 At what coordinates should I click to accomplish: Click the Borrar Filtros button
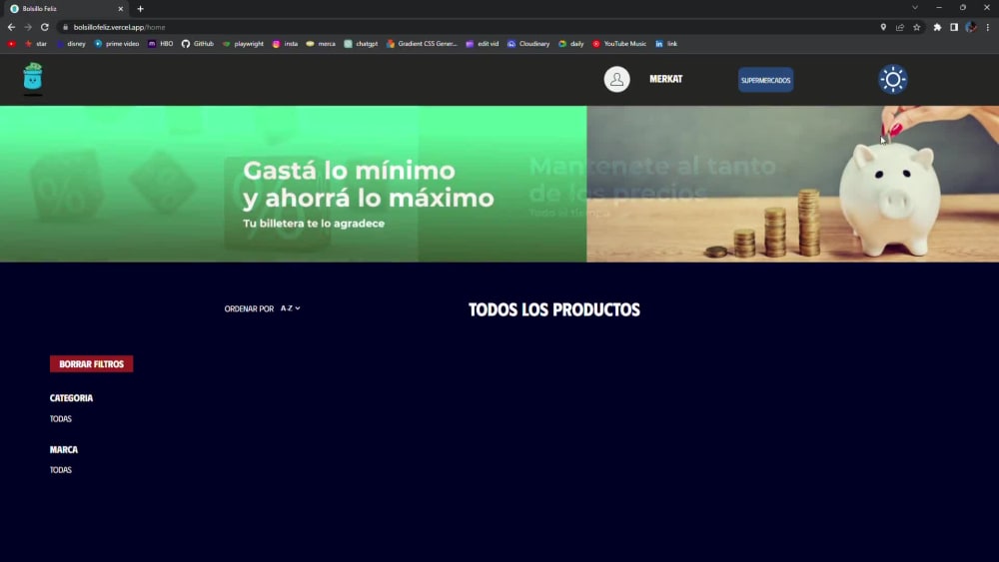[x=91, y=364]
